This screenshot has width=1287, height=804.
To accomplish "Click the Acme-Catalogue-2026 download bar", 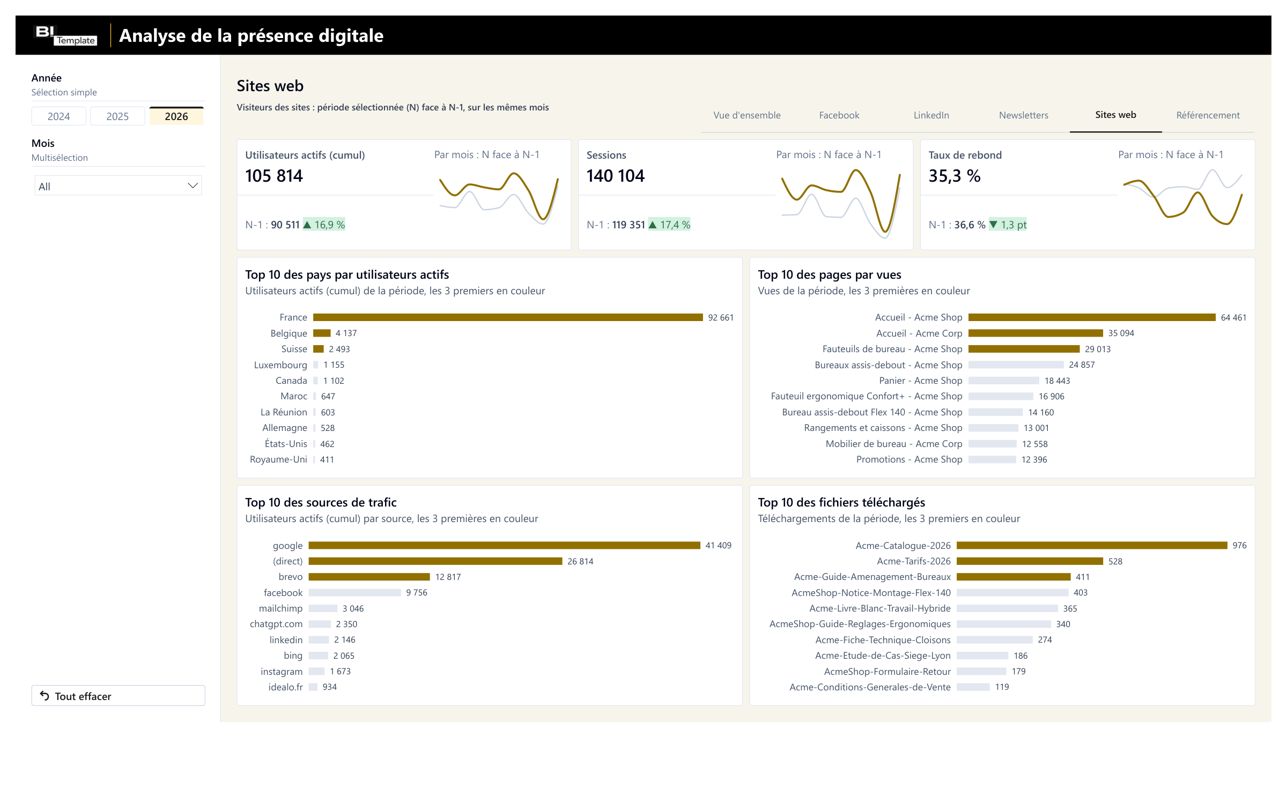I will [1092, 545].
